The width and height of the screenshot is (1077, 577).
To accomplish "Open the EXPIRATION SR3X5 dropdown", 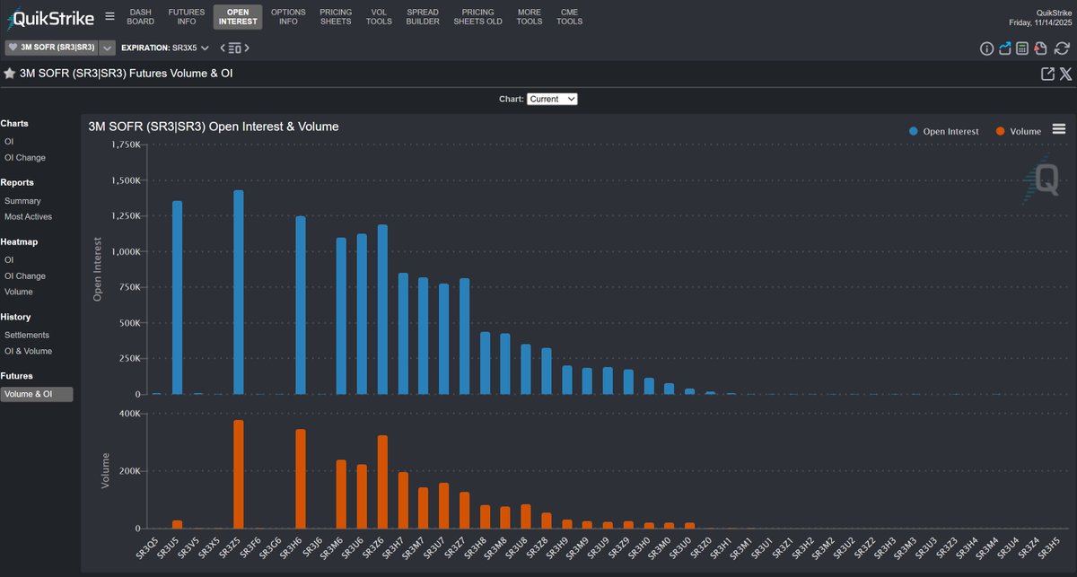I will [x=203, y=48].
